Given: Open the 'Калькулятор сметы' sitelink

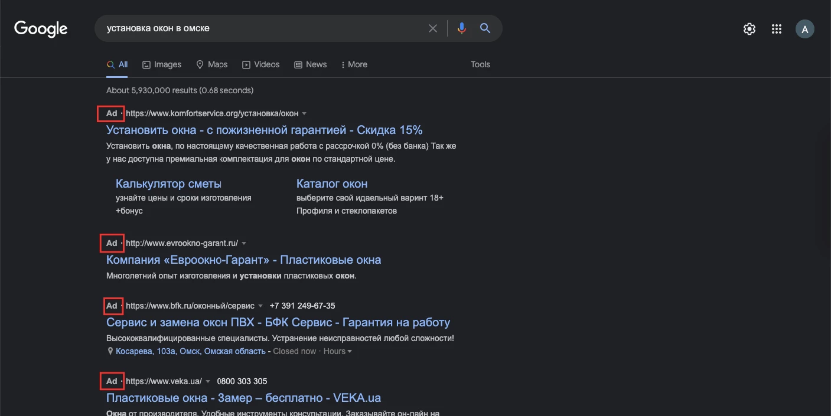Looking at the screenshot, I should (x=168, y=184).
